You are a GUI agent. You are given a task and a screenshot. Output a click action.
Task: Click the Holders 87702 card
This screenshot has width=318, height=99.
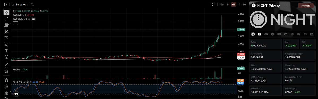299,90
